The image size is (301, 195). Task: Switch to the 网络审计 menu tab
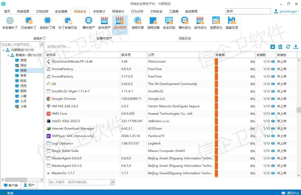click(x=118, y=12)
